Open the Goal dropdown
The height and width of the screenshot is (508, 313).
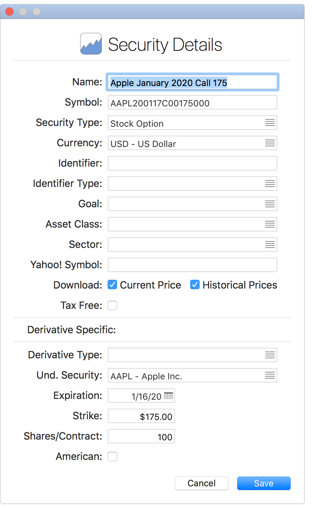(x=270, y=204)
